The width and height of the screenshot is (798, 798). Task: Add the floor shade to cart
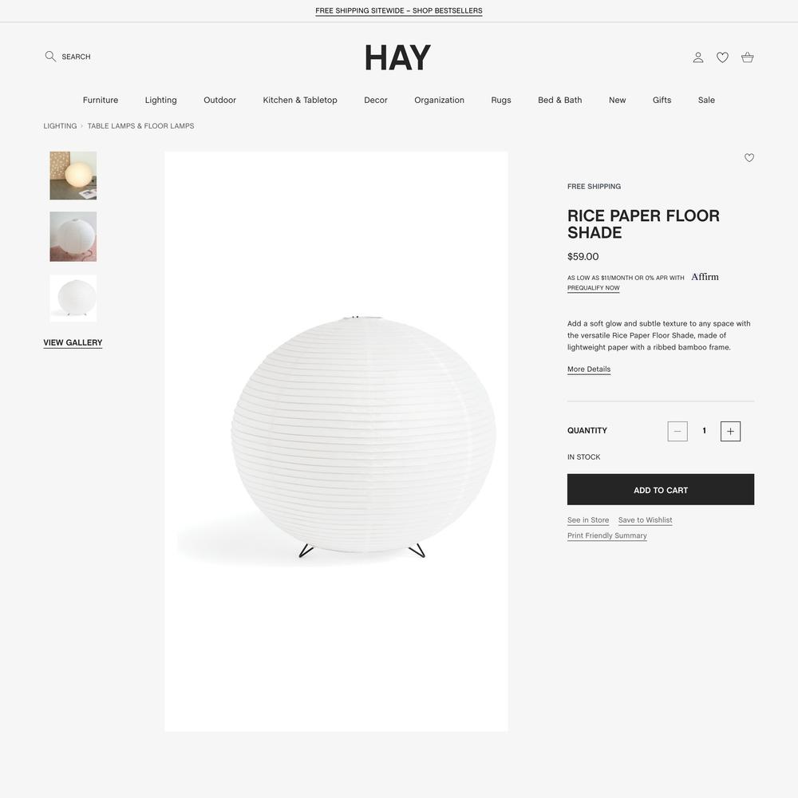(661, 490)
